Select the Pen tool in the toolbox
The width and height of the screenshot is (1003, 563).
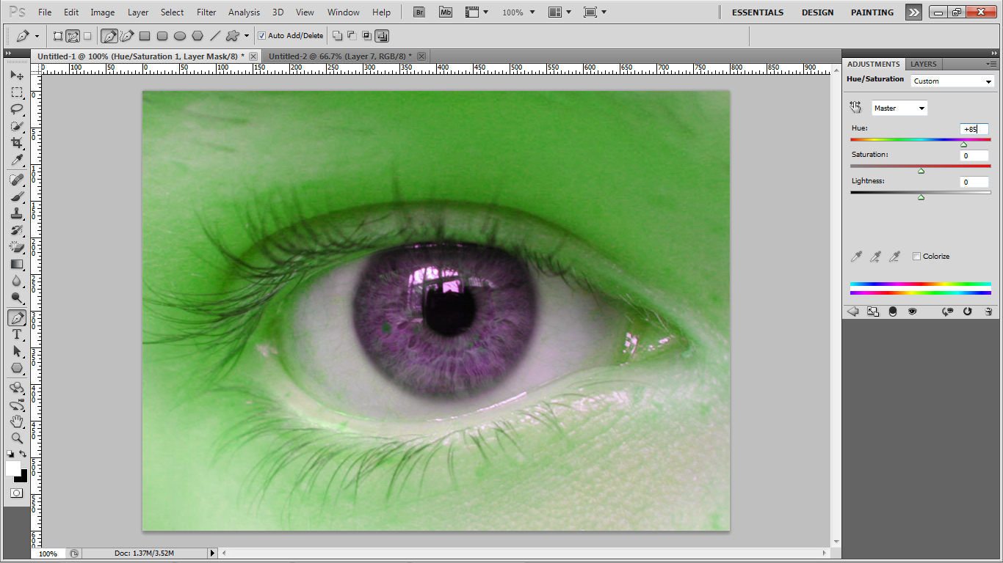point(17,317)
